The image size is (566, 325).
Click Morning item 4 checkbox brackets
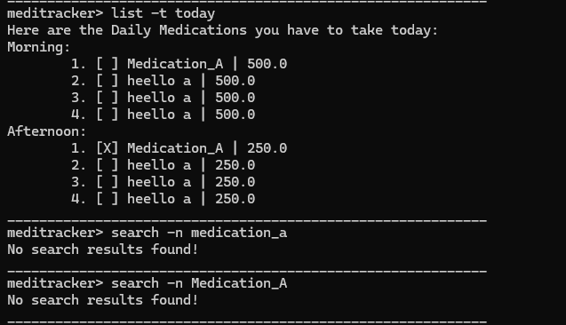click(108, 115)
